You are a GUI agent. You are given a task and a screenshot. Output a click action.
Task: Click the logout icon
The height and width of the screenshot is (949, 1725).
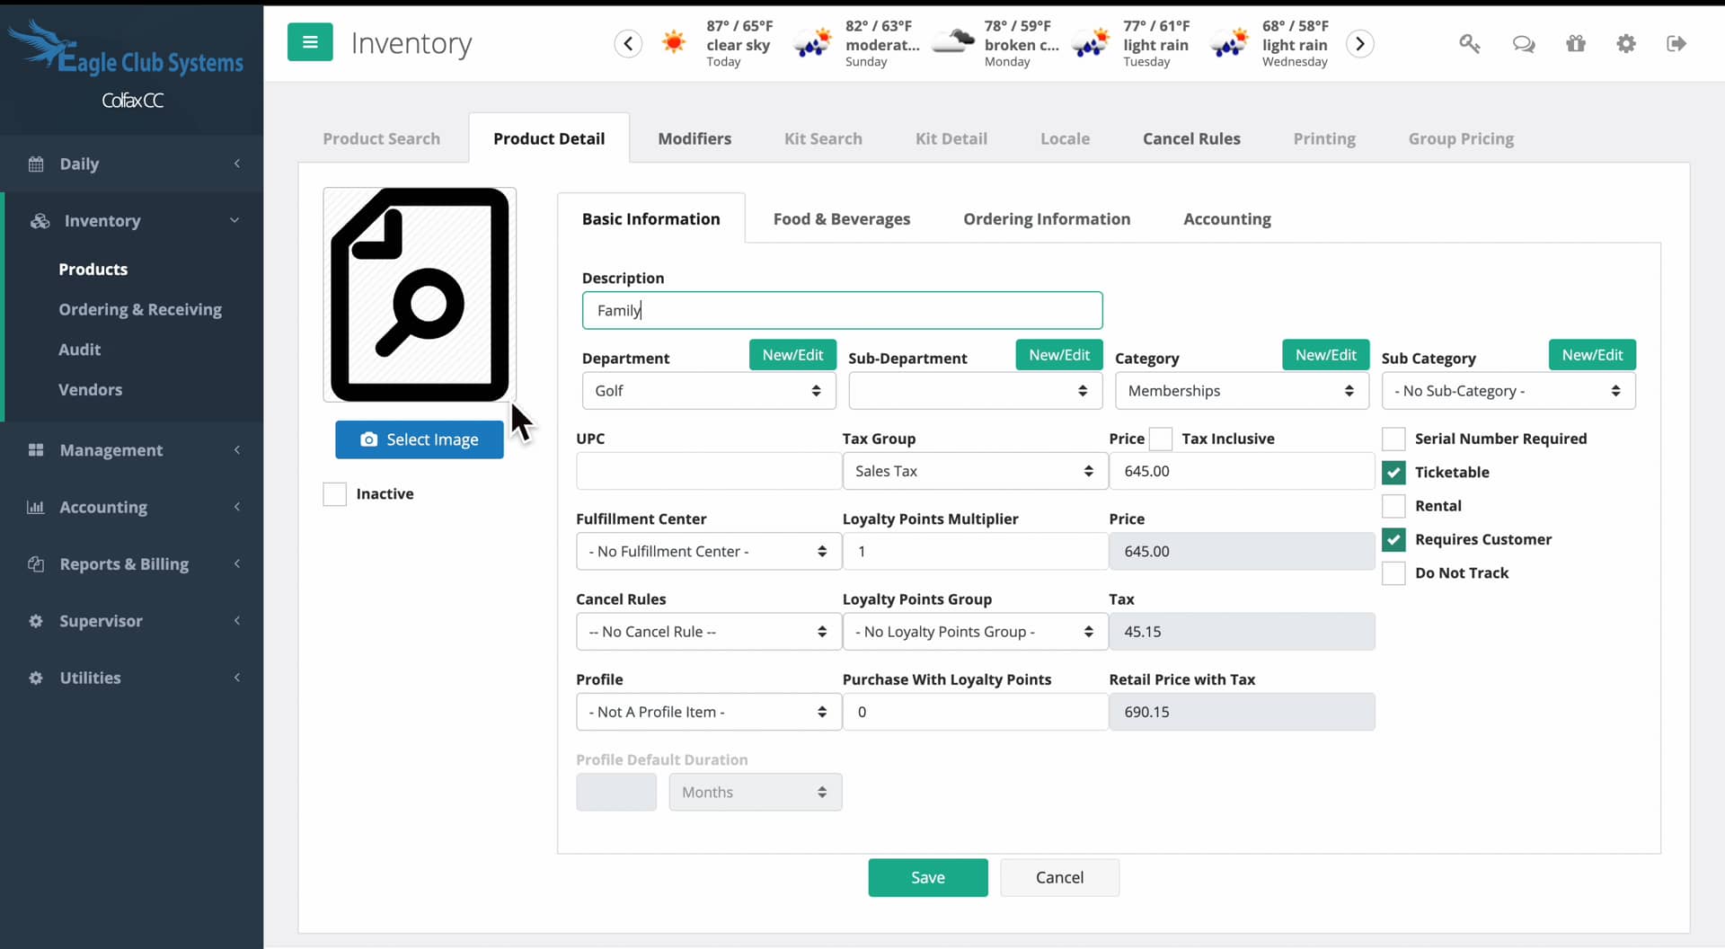click(x=1677, y=43)
